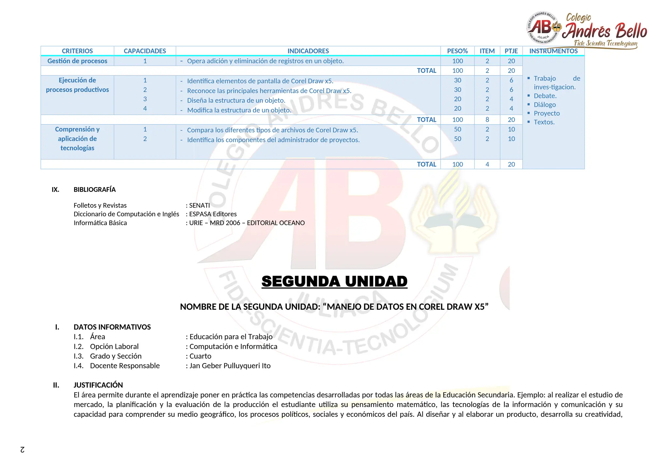669x473 pixels.
Task: Click 'Folletos y Revistas' bibliography entry
Action: pyautogui.click(x=100, y=205)
